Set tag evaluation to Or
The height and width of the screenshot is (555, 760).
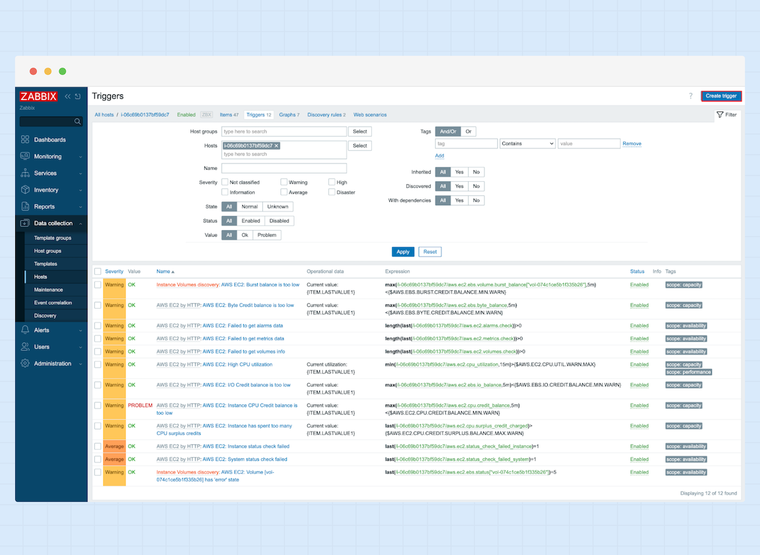tap(468, 131)
